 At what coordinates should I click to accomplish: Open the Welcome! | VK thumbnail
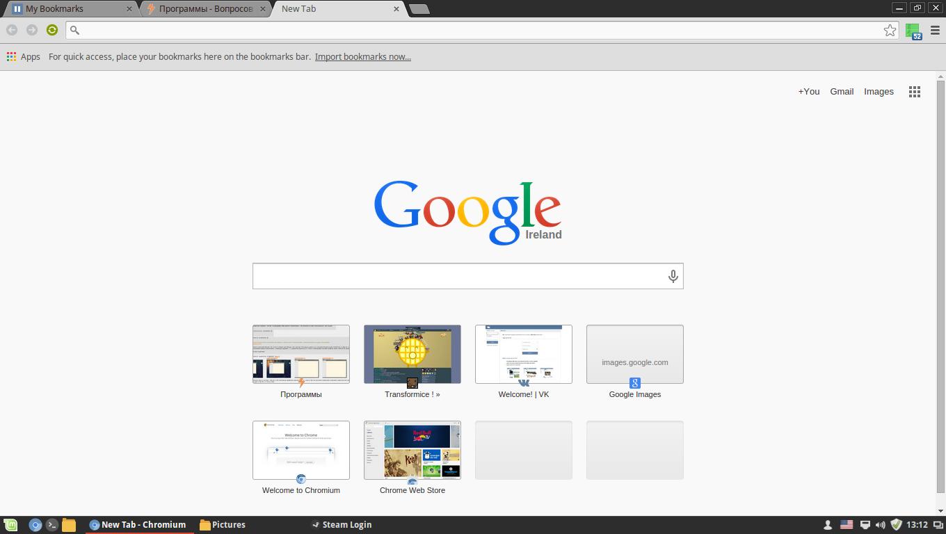[x=524, y=354]
